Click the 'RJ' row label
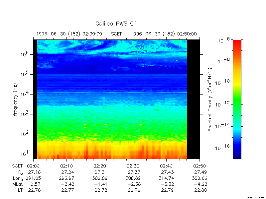266x199 pixels. pos(20,172)
